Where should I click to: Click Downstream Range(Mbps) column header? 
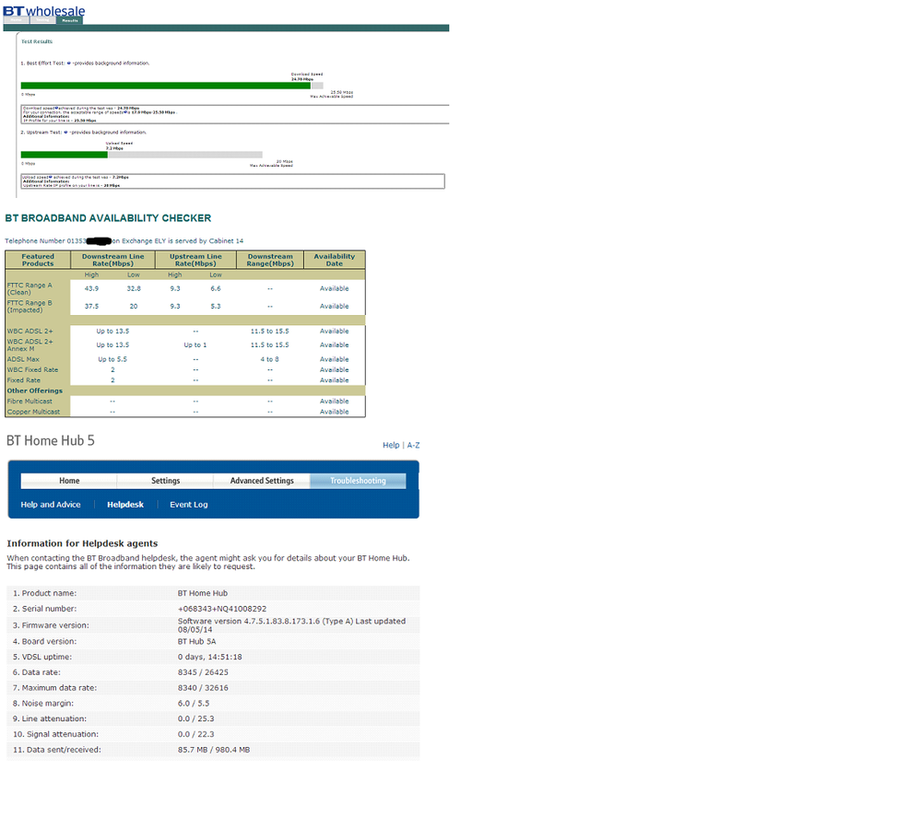(270, 260)
